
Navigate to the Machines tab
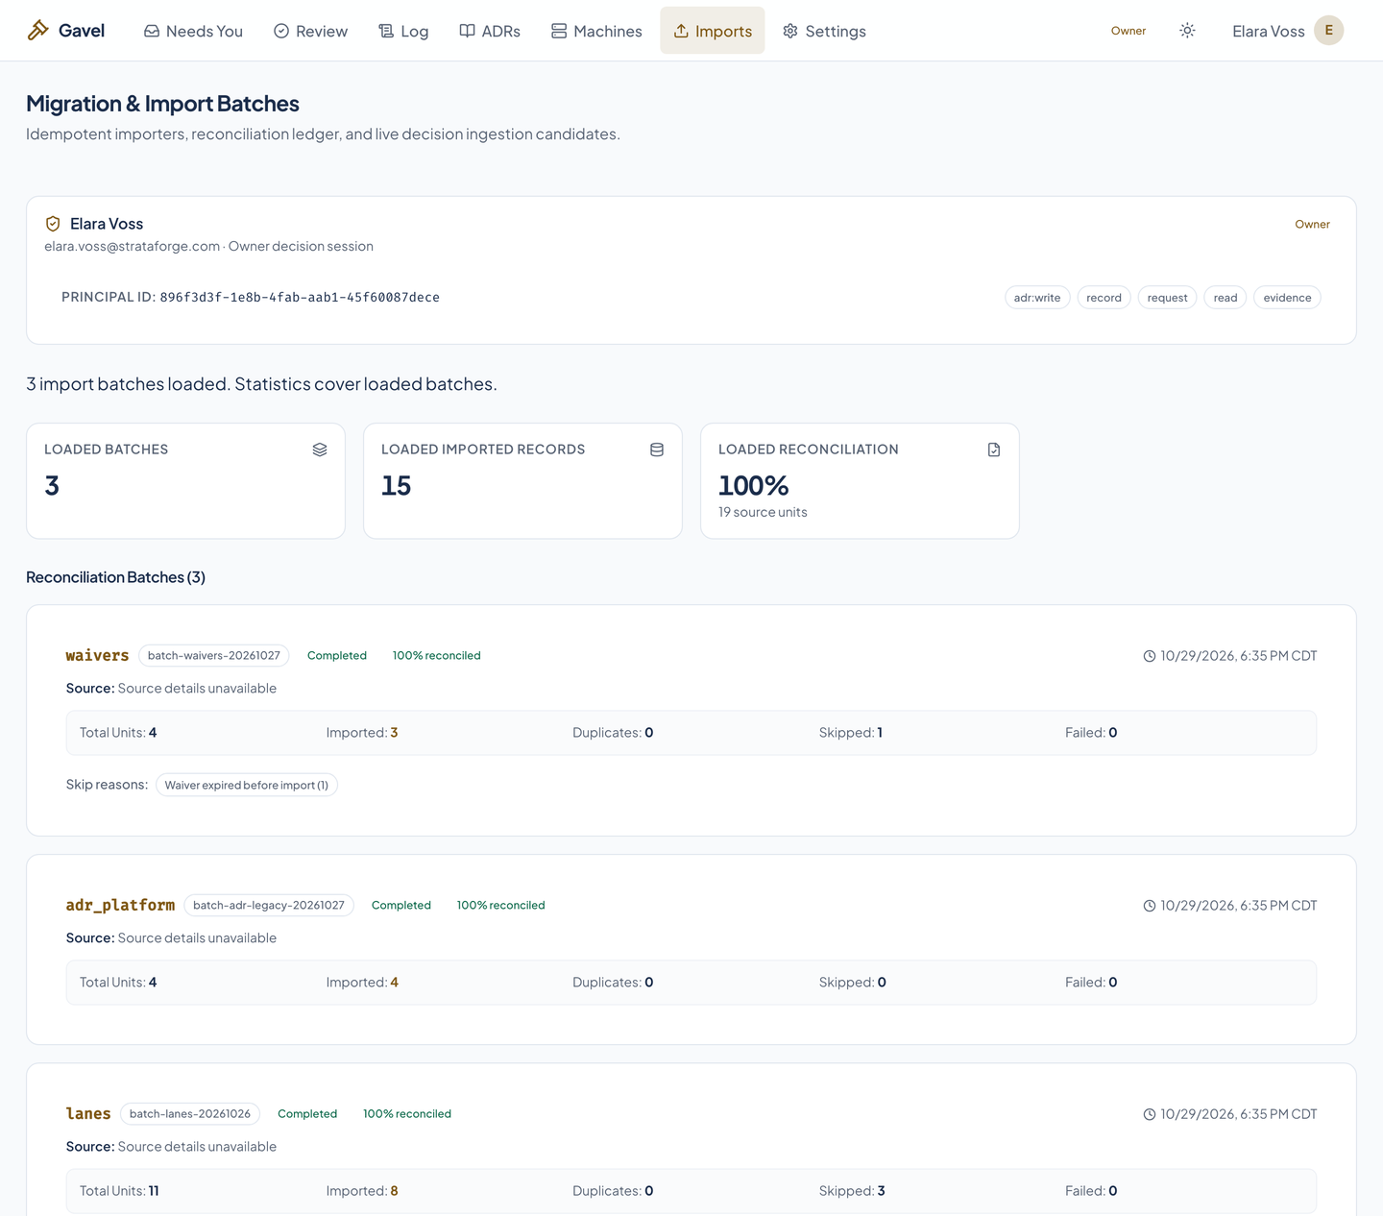[596, 31]
